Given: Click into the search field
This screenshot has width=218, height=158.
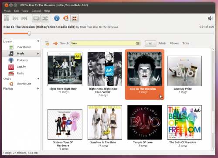Looking at the screenshot, I should coord(106,43).
